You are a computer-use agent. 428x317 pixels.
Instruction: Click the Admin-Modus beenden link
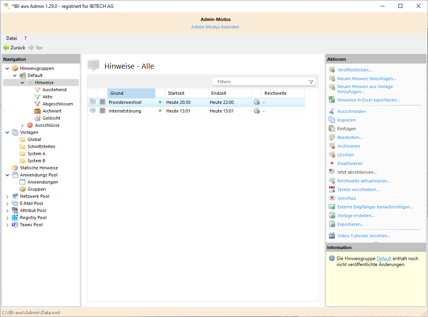(215, 27)
